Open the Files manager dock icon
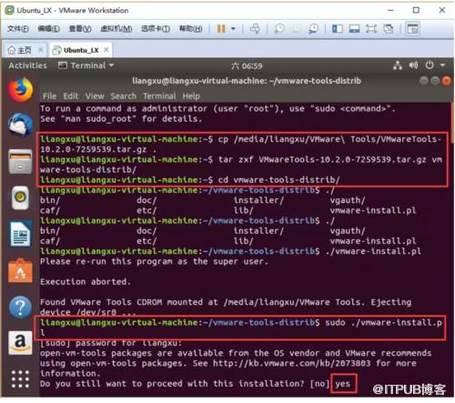 pos(20,162)
